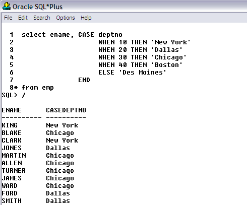Viewport: 247px width, 205px height.
Task: Click 'select ename, CASE deptno' on line 1
Action: tap(72, 35)
